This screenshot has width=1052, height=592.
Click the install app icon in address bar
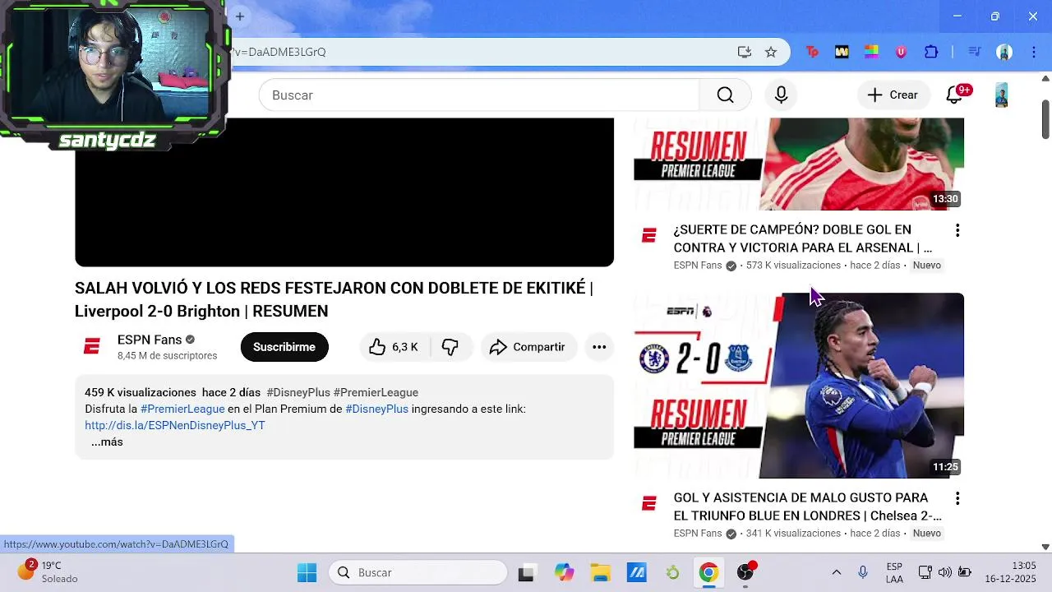click(745, 52)
